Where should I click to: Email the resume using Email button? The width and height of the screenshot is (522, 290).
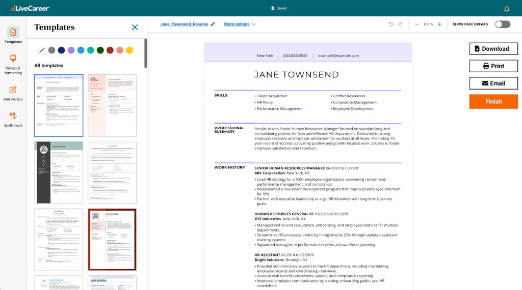point(493,83)
